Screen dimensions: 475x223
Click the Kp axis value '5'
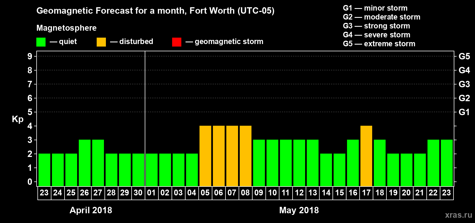tap(30, 112)
